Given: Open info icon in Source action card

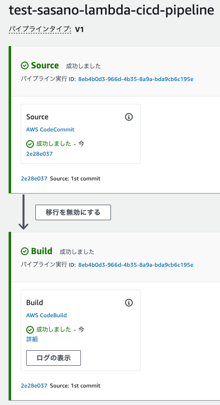Looking at the screenshot, I should pyautogui.click(x=129, y=117).
